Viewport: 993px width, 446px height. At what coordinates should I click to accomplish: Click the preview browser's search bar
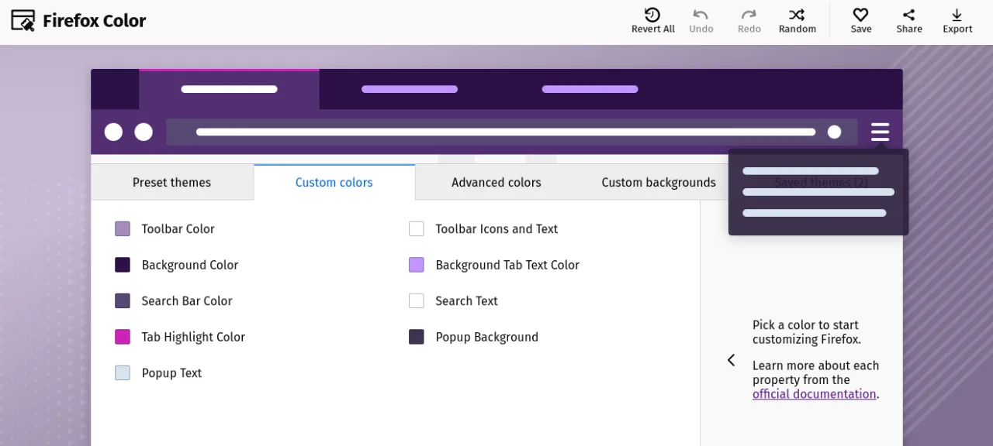512,132
